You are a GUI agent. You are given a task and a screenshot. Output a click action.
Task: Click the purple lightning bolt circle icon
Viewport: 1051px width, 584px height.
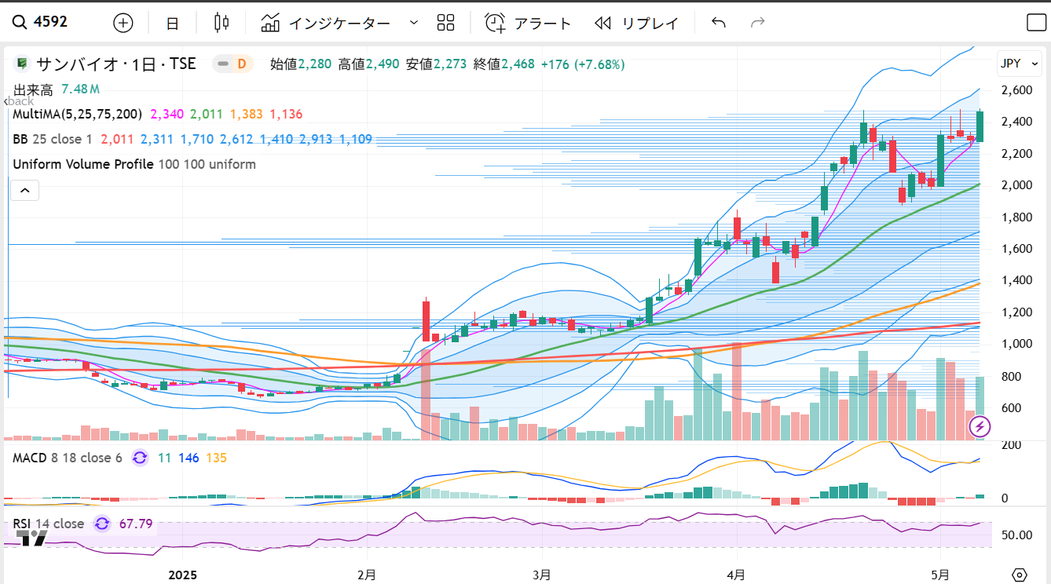980,427
